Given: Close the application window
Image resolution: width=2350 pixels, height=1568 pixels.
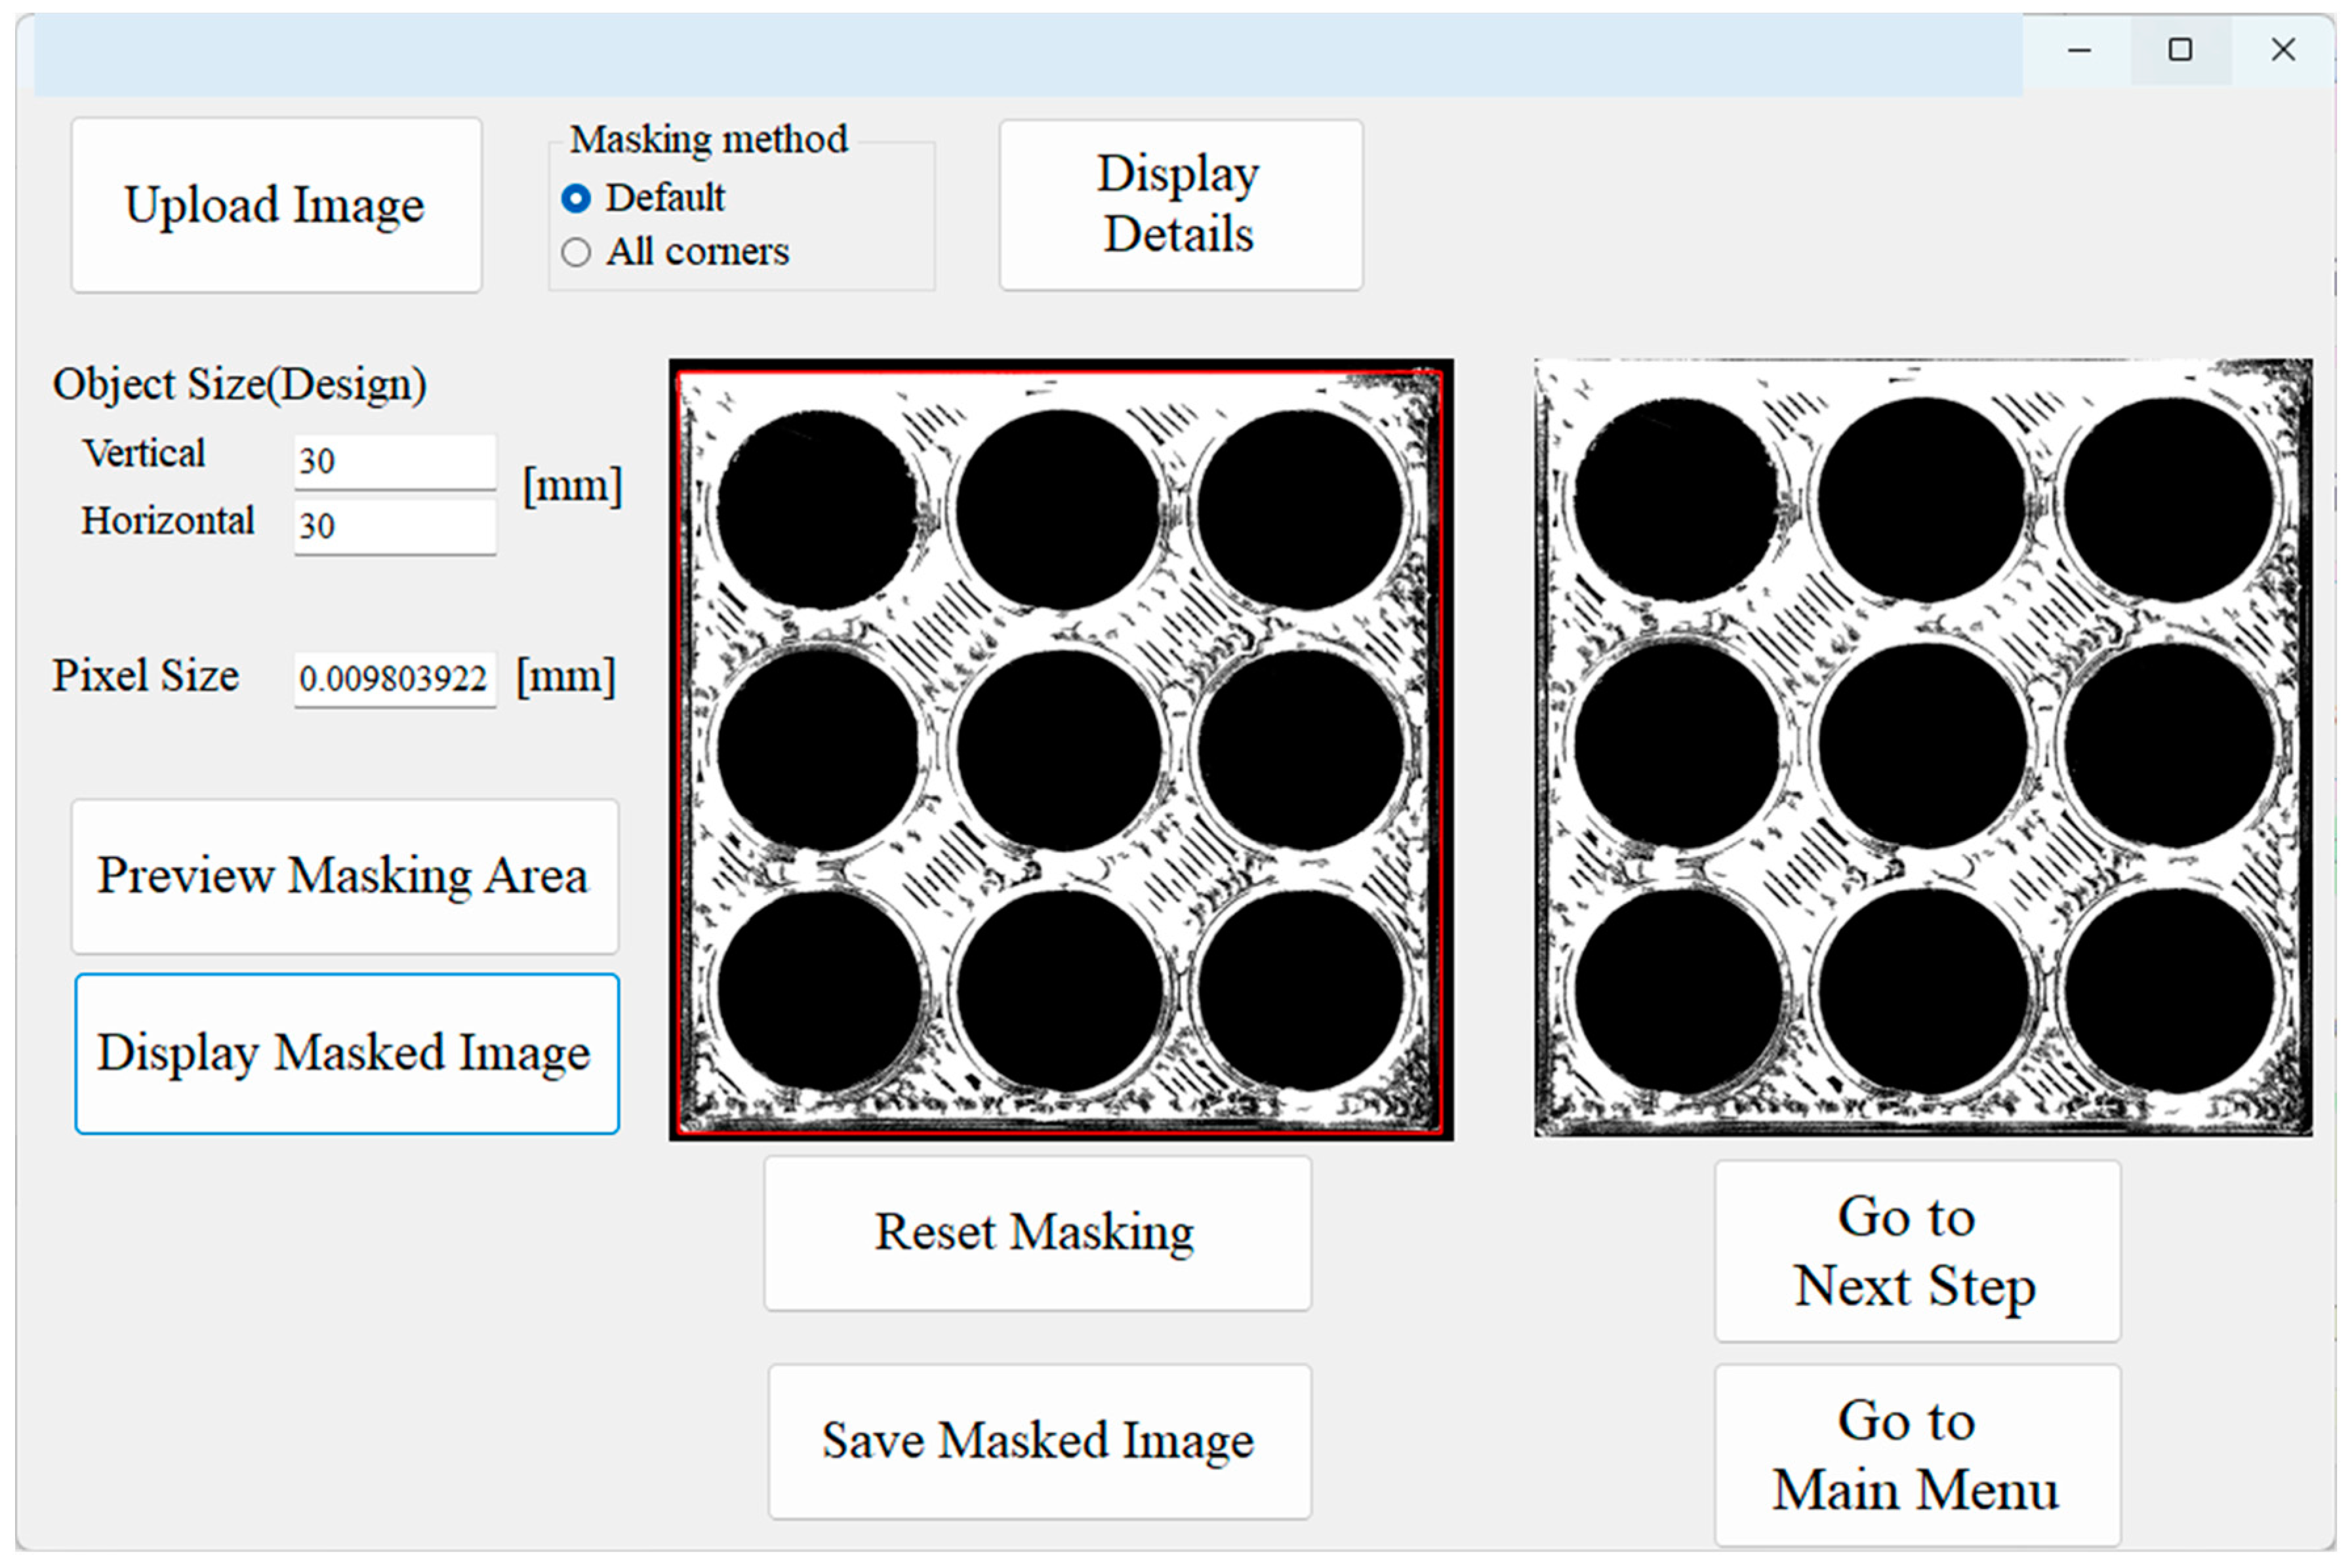Looking at the screenshot, I should pos(2282,50).
